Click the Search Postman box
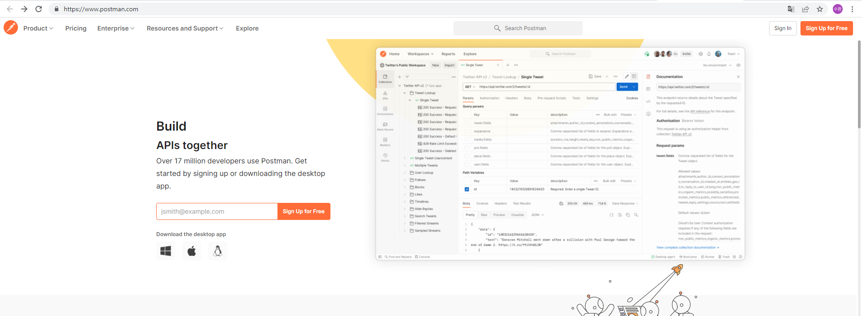 tap(518, 28)
